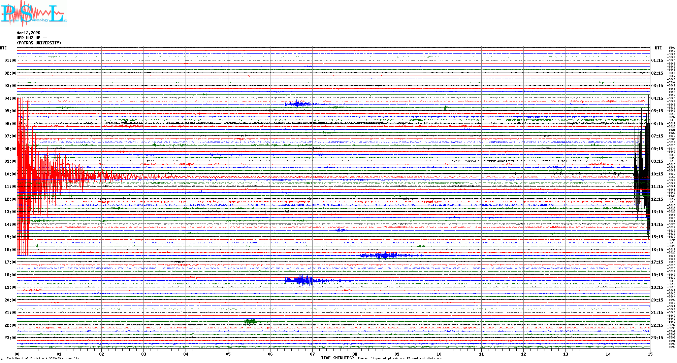Click the 23:00 UTC label on left axis
677x363 pixels.
[x=10, y=338]
